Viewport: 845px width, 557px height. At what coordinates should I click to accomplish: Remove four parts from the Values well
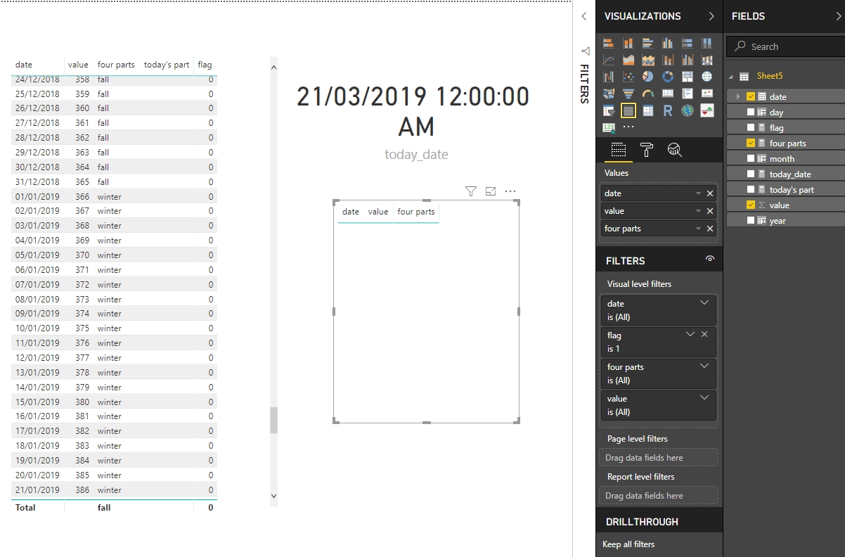click(x=710, y=229)
